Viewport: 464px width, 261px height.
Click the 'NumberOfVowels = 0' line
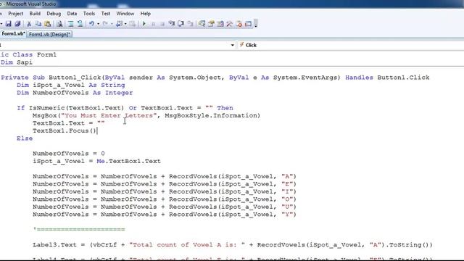(69, 154)
